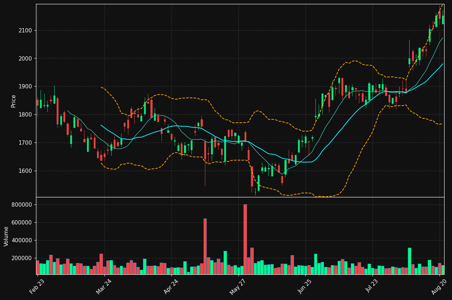452x300 pixels.
Task: Click the Price axis title
Action: (14, 101)
